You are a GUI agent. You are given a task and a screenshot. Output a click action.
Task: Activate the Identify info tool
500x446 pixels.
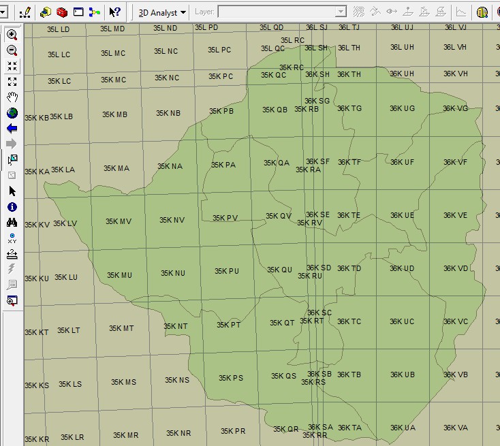coord(12,207)
